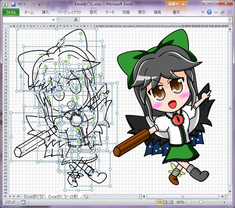Open the 開発 ribbon tab
This screenshot has width=235, height=208.
158,12
